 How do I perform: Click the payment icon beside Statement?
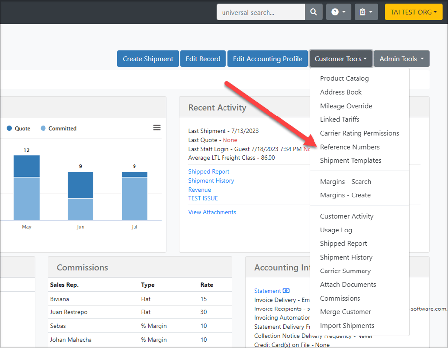(x=286, y=291)
